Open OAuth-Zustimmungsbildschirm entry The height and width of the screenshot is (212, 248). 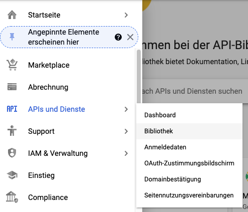(x=189, y=163)
